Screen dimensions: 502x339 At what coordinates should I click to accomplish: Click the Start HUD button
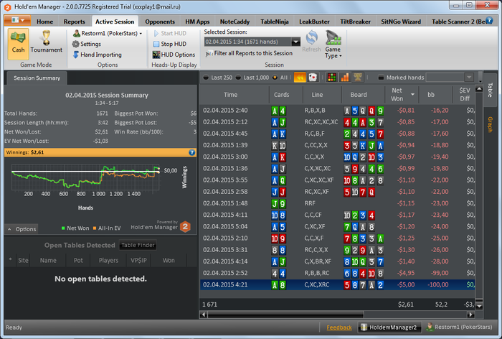click(x=170, y=33)
